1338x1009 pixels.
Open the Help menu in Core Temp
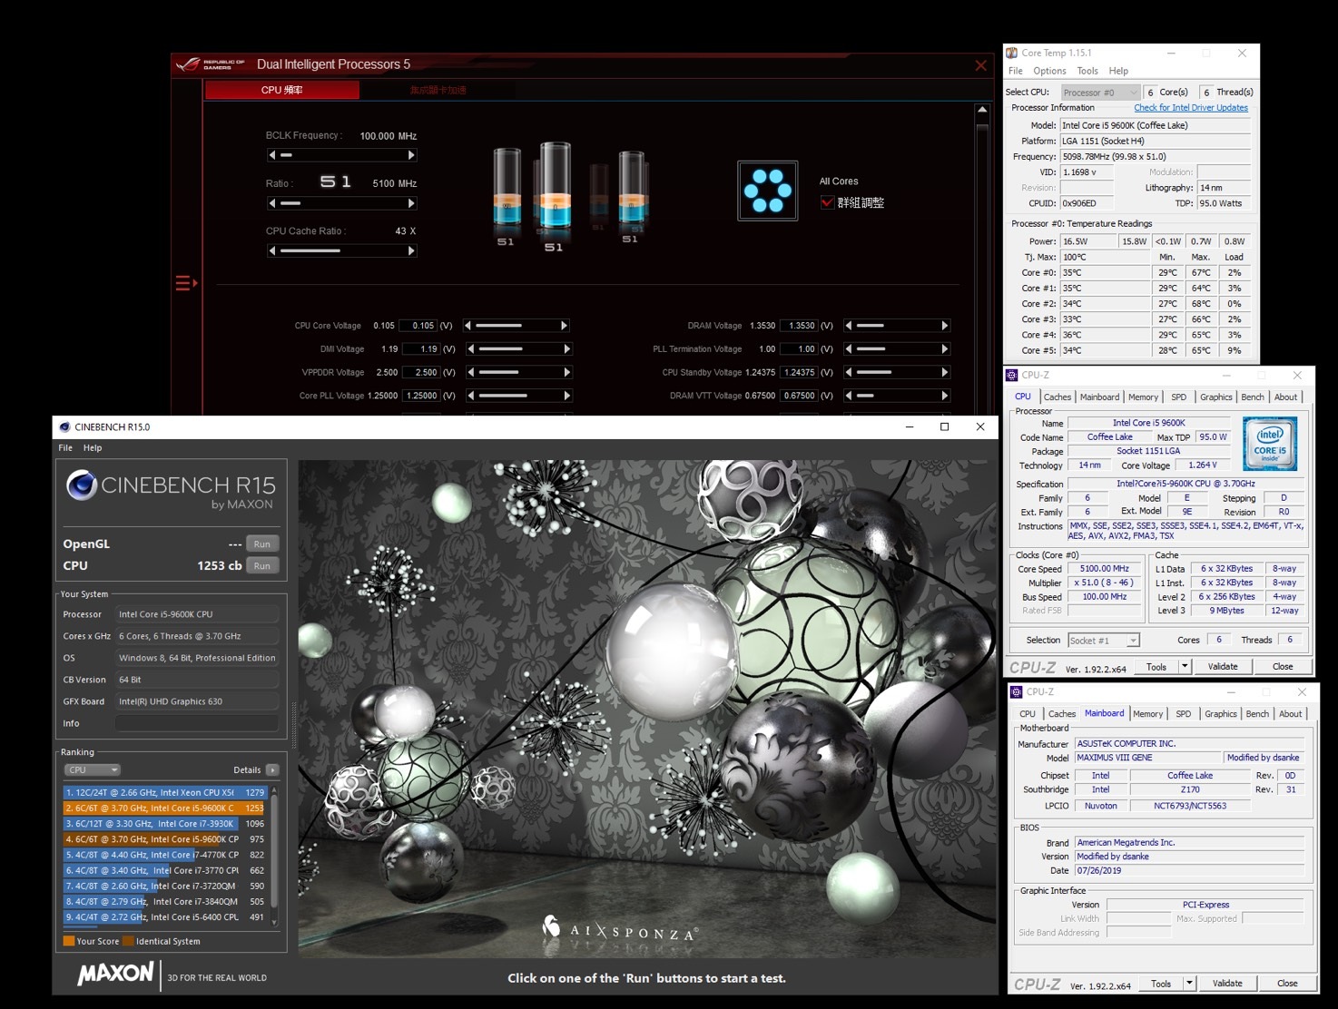pyautogui.click(x=1118, y=71)
